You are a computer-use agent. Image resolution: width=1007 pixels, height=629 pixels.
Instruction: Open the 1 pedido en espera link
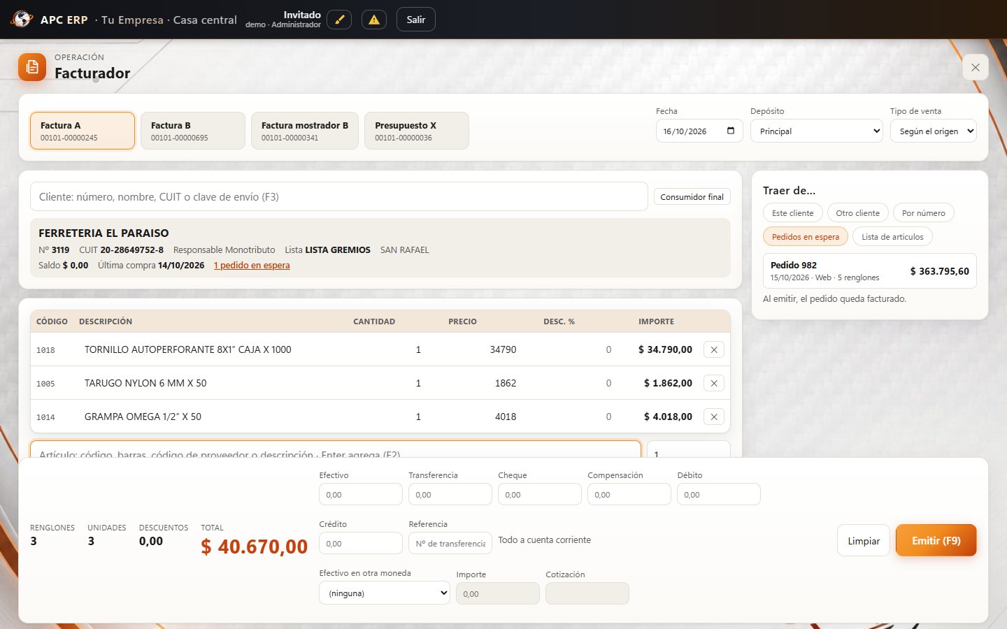pos(252,266)
